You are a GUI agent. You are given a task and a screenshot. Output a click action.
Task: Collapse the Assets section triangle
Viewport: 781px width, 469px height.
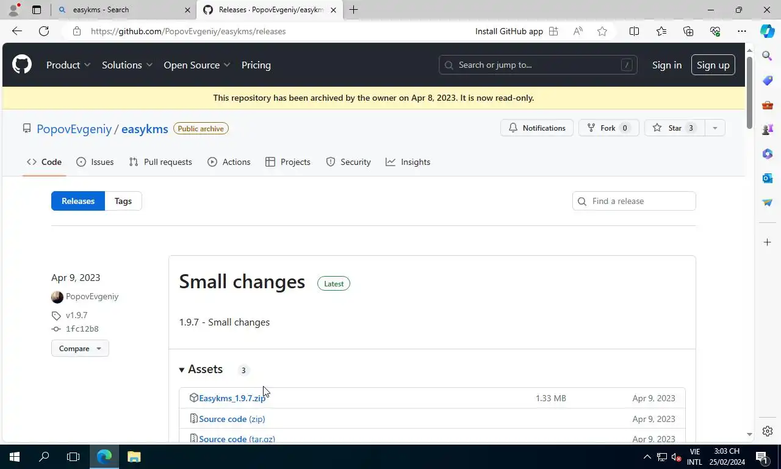(182, 370)
